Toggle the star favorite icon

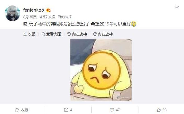coord(17,110)
